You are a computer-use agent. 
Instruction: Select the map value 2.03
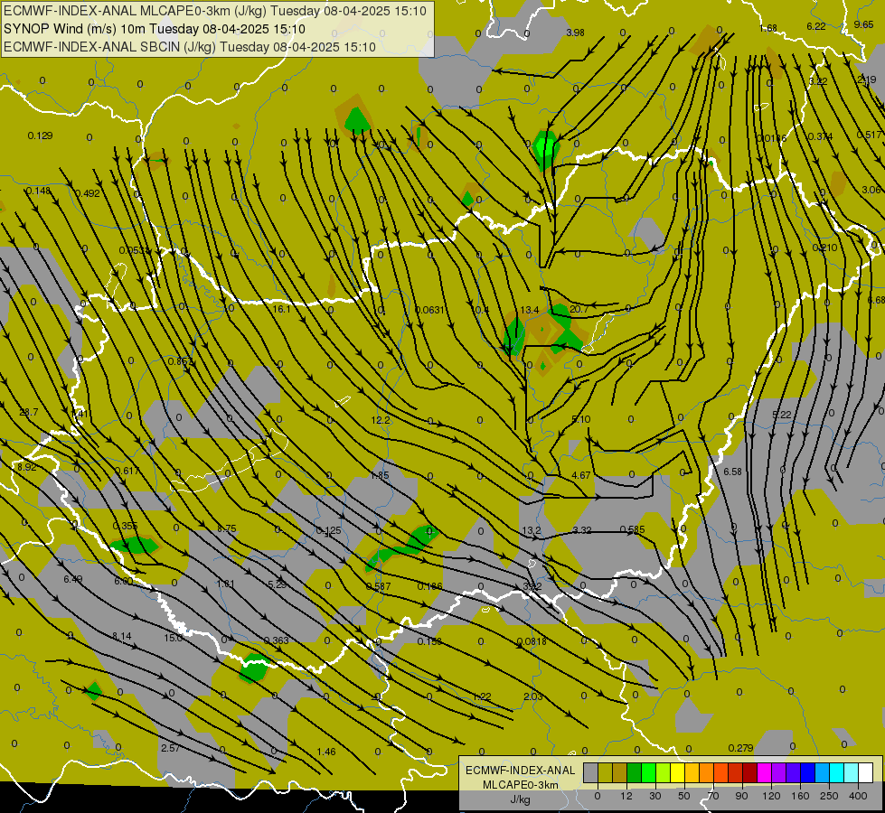coord(532,696)
